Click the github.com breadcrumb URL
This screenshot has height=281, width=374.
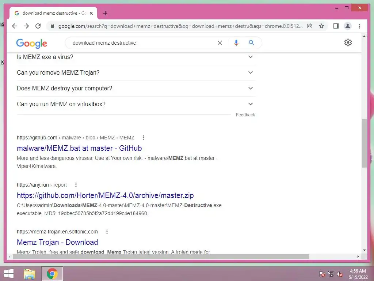pyautogui.click(x=76, y=138)
